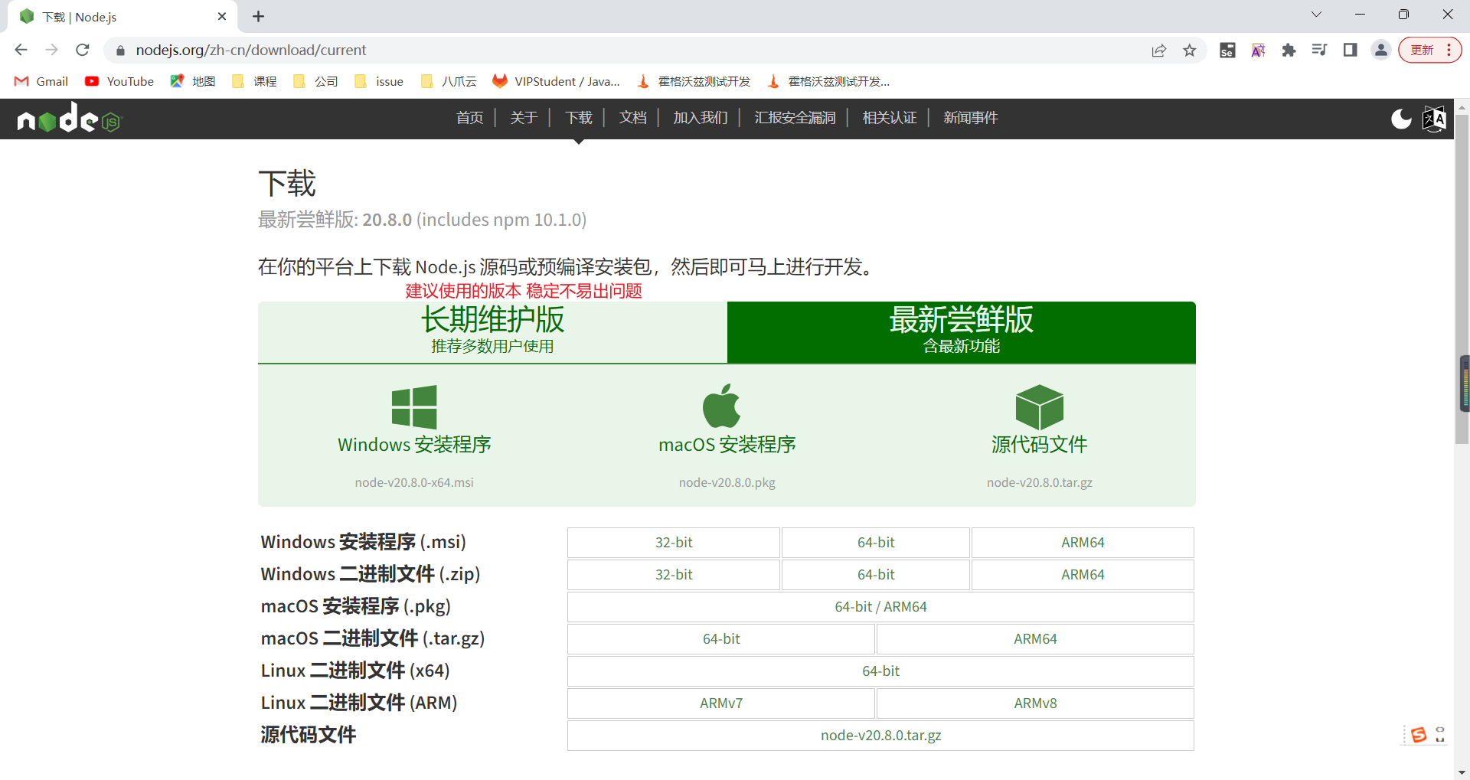This screenshot has width=1470, height=780.
Task: Click 32-bit for Windows 安装程序 (.msi)
Action: click(x=674, y=543)
